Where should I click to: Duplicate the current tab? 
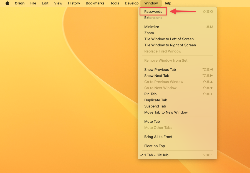[156, 100]
